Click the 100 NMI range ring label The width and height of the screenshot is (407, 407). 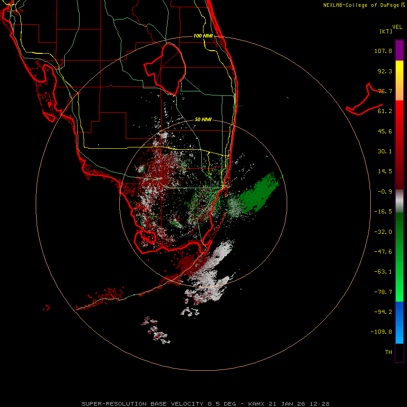point(203,36)
